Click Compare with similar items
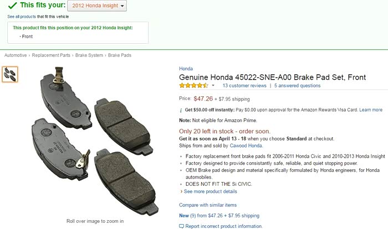Viewport: 388px width, 229px height. click(207, 205)
